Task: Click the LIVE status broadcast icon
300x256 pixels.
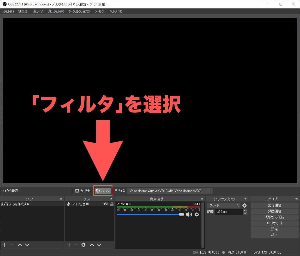Action: (195, 252)
